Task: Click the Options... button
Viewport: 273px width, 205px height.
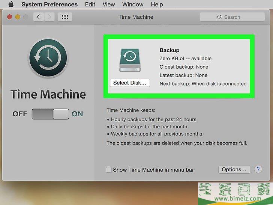Action: click(x=234, y=169)
